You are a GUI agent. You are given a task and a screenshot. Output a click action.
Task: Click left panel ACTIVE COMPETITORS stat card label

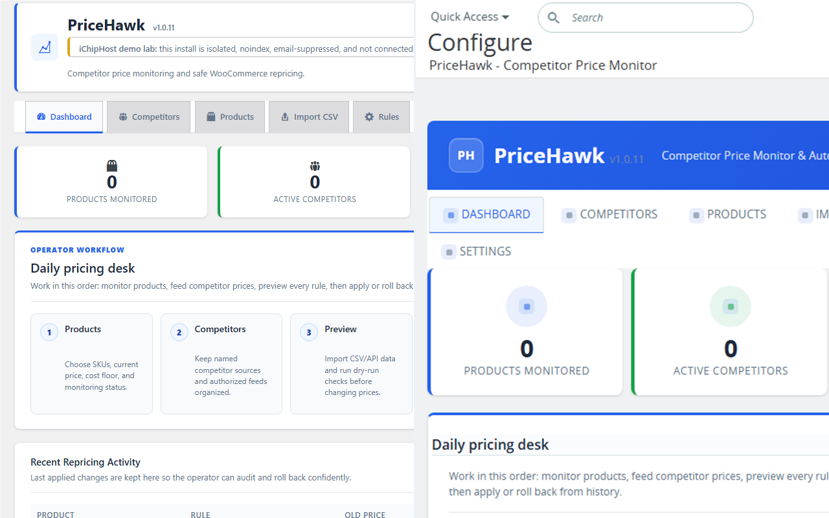315,199
